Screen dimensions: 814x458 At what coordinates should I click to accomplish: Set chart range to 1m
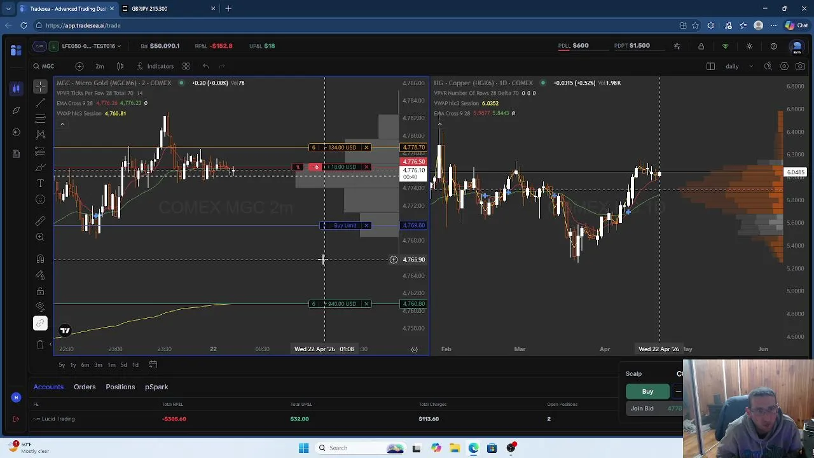pos(111,365)
